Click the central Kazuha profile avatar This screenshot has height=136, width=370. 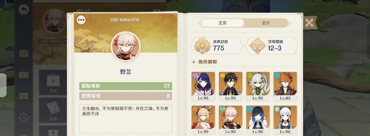tap(126, 46)
